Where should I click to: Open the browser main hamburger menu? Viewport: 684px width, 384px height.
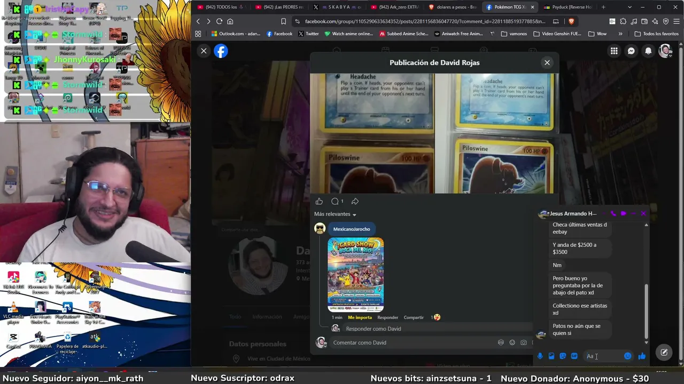675,21
